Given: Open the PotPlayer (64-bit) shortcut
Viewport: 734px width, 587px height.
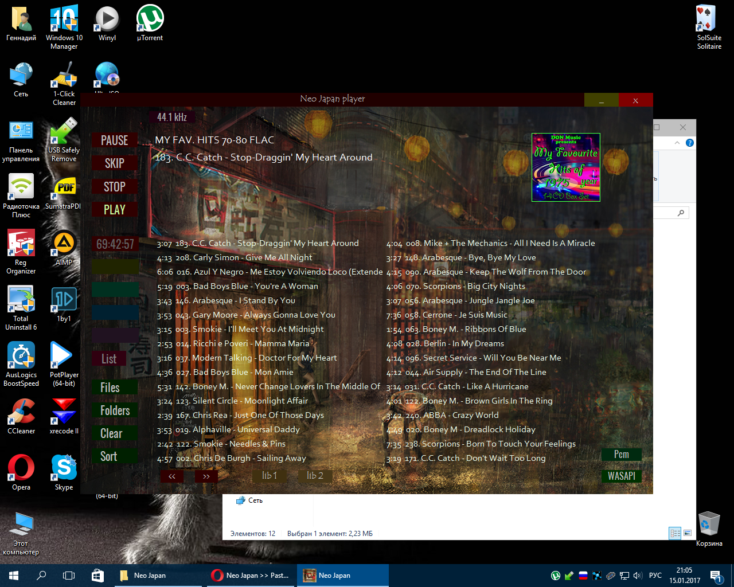Looking at the screenshot, I should tap(64, 365).
